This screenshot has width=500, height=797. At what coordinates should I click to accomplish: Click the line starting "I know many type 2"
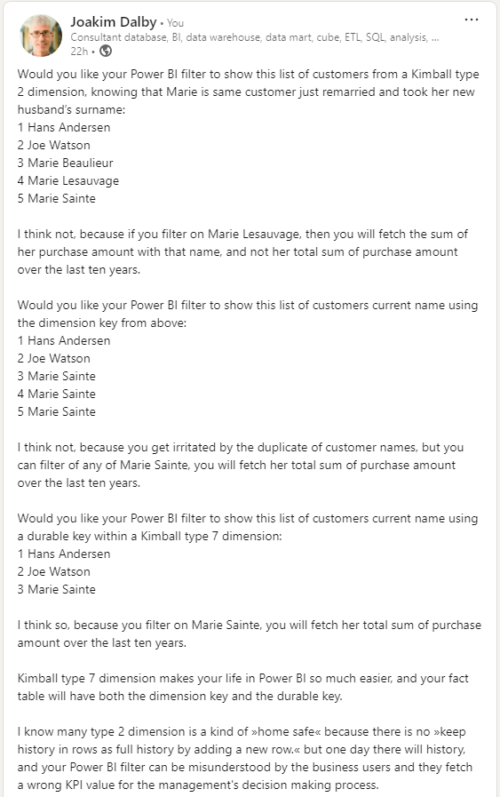click(242, 731)
